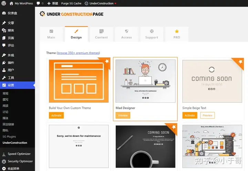Click the UnderConstruction gear icon in admin bar

[86, 3]
